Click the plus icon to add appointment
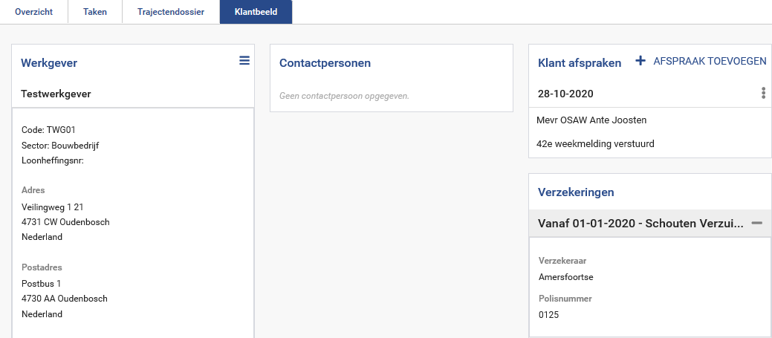Viewport: 772px width, 338px height. pyautogui.click(x=640, y=61)
